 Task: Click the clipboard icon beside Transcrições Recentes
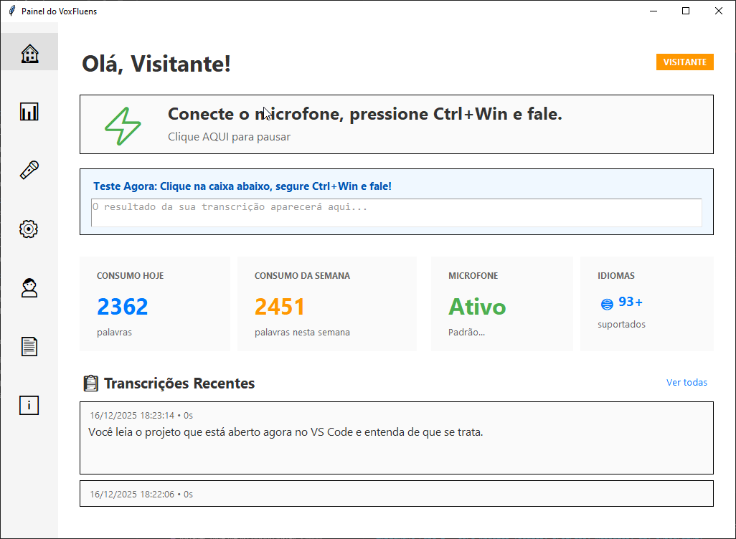pos(90,383)
